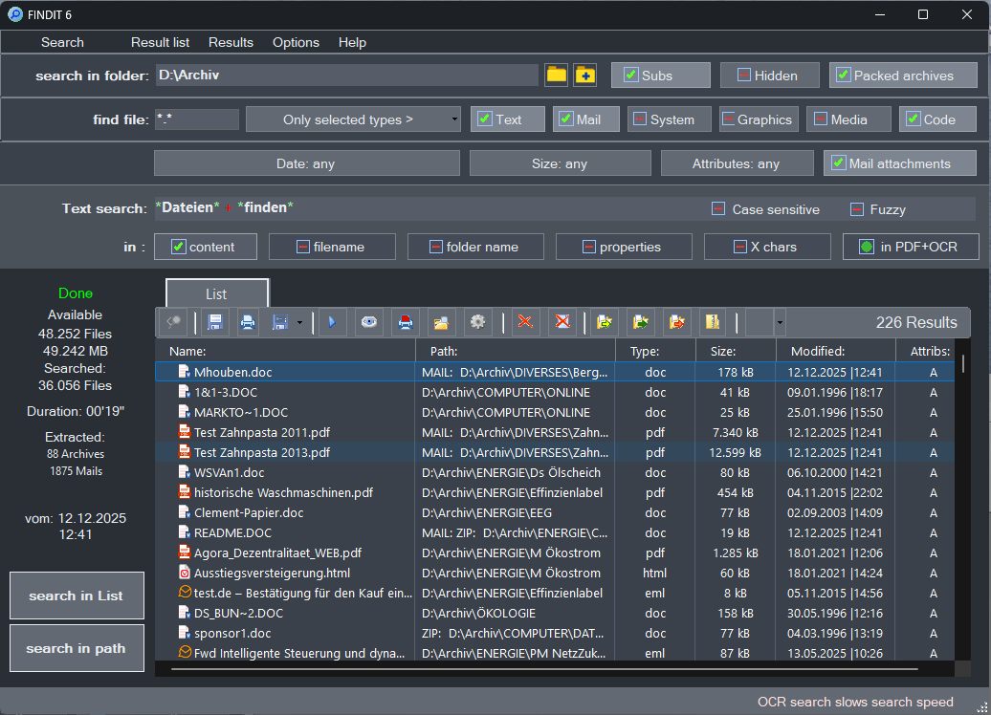Click the zip archive icon in toolbar
The height and width of the screenshot is (715, 991).
(712, 322)
